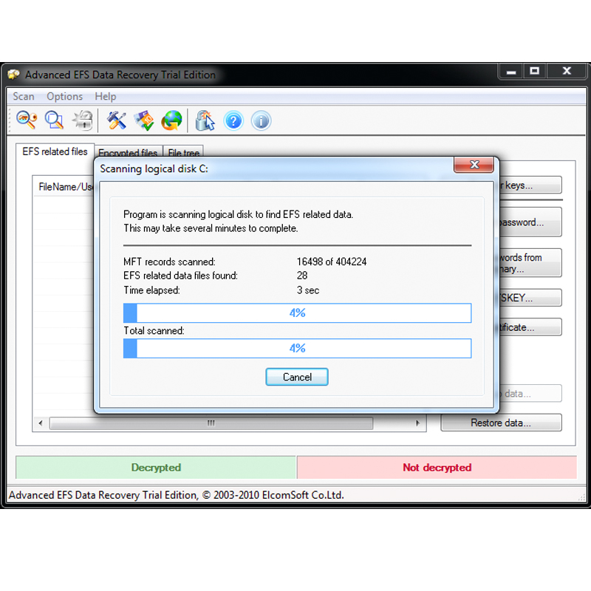Click the padlock with cursor toolbar icon
Screen dimensions: 591x591
click(205, 120)
